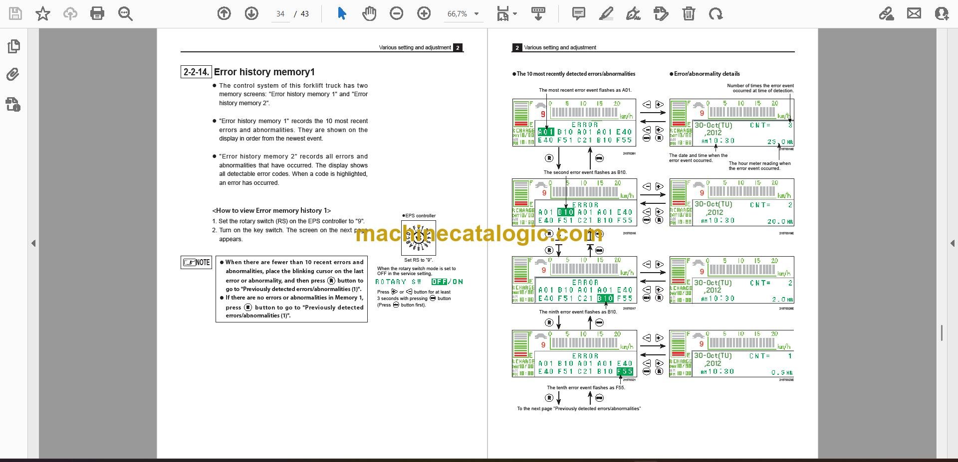This screenshot has width=958, height=462.
Task: Open the fill and sign pen icon
Action: 887,13
